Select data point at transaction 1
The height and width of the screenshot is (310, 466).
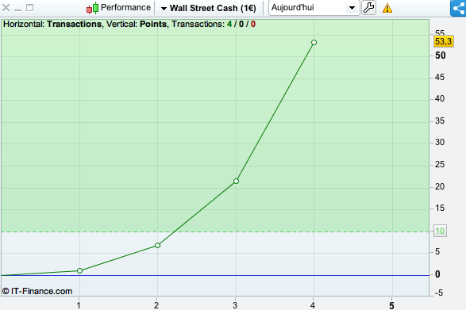coord(79,270)
